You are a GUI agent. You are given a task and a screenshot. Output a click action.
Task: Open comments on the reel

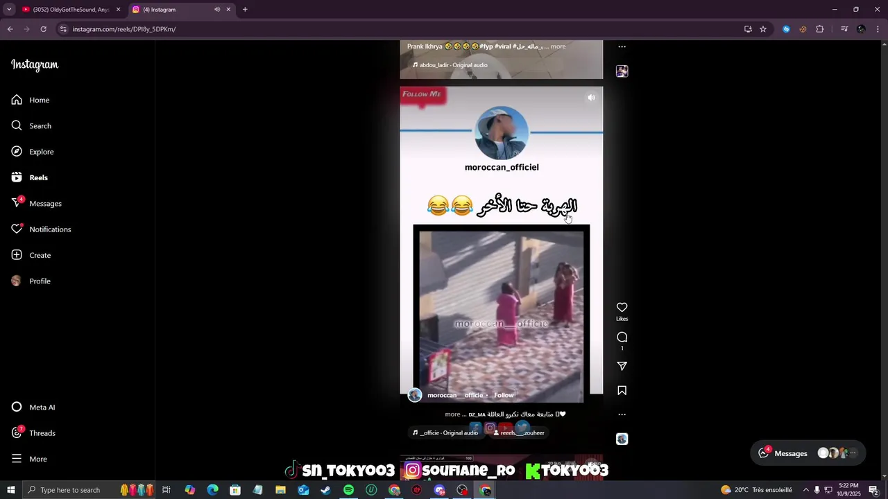(x=622, y=338)
